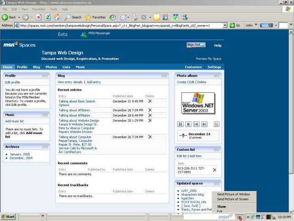
Task: Open the bluejackets blog updated space
Action: pyautogui.click(x=192, y=194)
